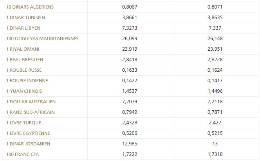Image resolution: width=260 pixels, height=161 pixels.
Task: Click the 1 ROUBLE RUSSE label
Action: coord(24,70)
